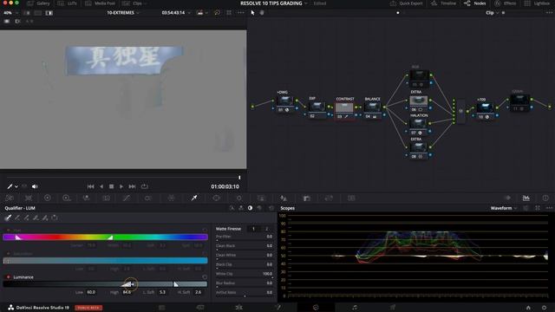Open the bypass color grades dropdown
555x312 pixels.
click(206, 13)
